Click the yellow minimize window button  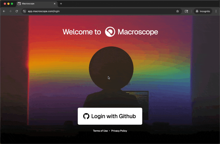9,4
